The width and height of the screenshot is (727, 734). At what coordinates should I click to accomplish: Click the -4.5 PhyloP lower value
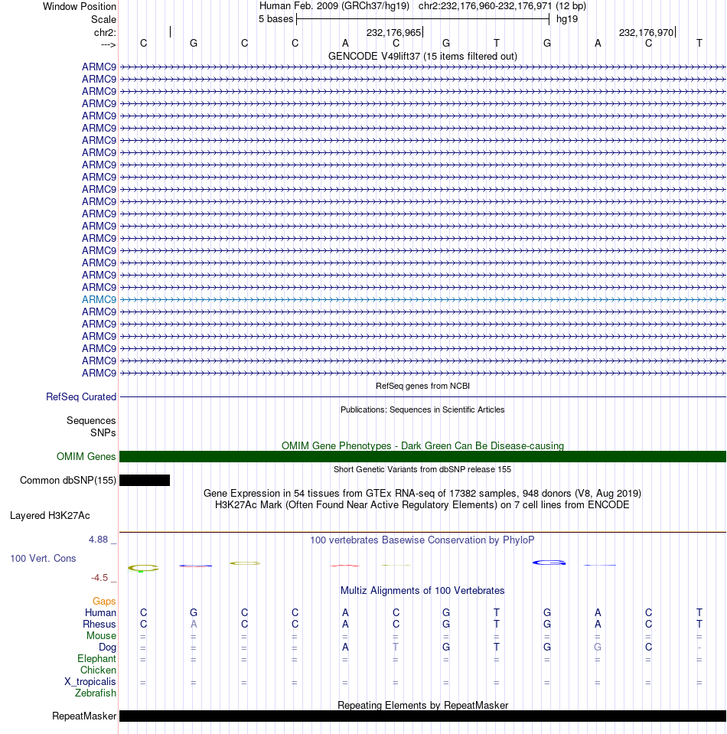(99, 578)
